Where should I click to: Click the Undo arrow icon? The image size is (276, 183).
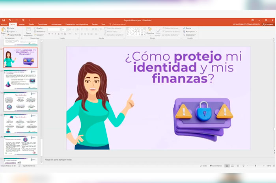[9, 20]
